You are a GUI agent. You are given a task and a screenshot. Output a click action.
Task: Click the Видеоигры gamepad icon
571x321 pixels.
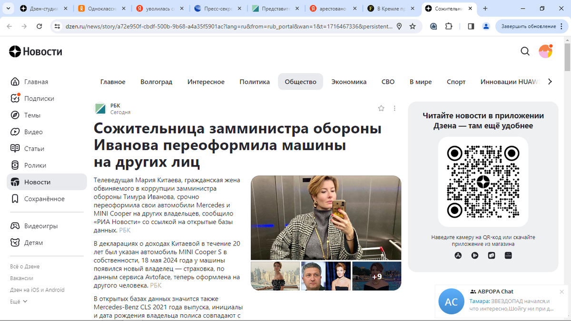15,226
